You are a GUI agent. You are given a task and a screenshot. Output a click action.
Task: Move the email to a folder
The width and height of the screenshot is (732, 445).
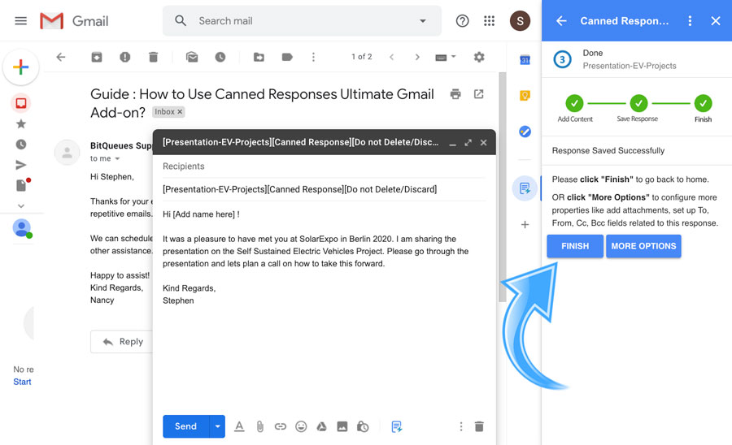pos(259,57)
